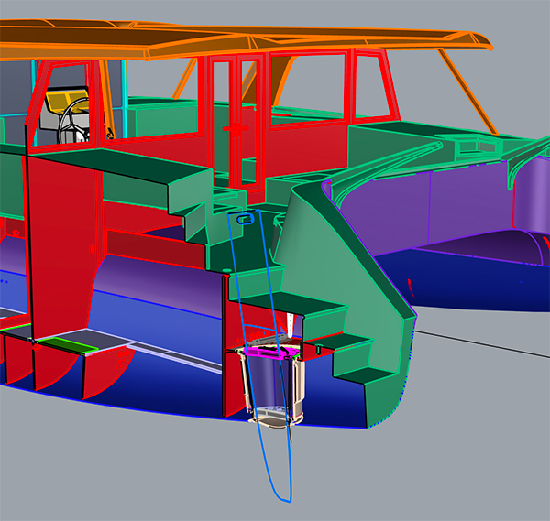Pick the steering wheel in the helm
The height and width of the screenshot is (521, 550).
pos(74,121)
